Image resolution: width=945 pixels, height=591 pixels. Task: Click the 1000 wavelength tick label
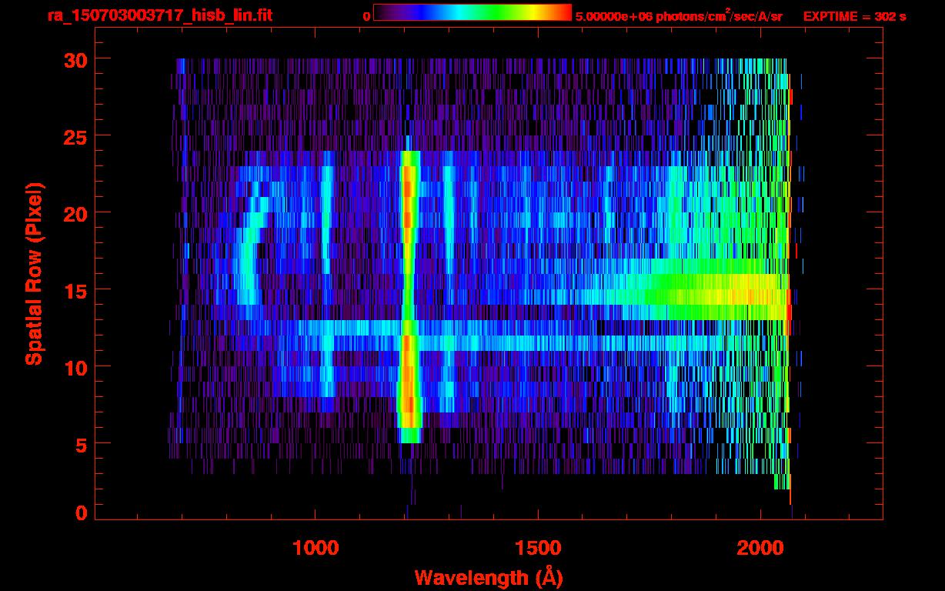point(316,548)
